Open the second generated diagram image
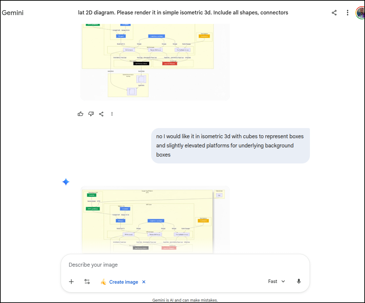The height and width of the screenshot is (303, 365). 155,219
